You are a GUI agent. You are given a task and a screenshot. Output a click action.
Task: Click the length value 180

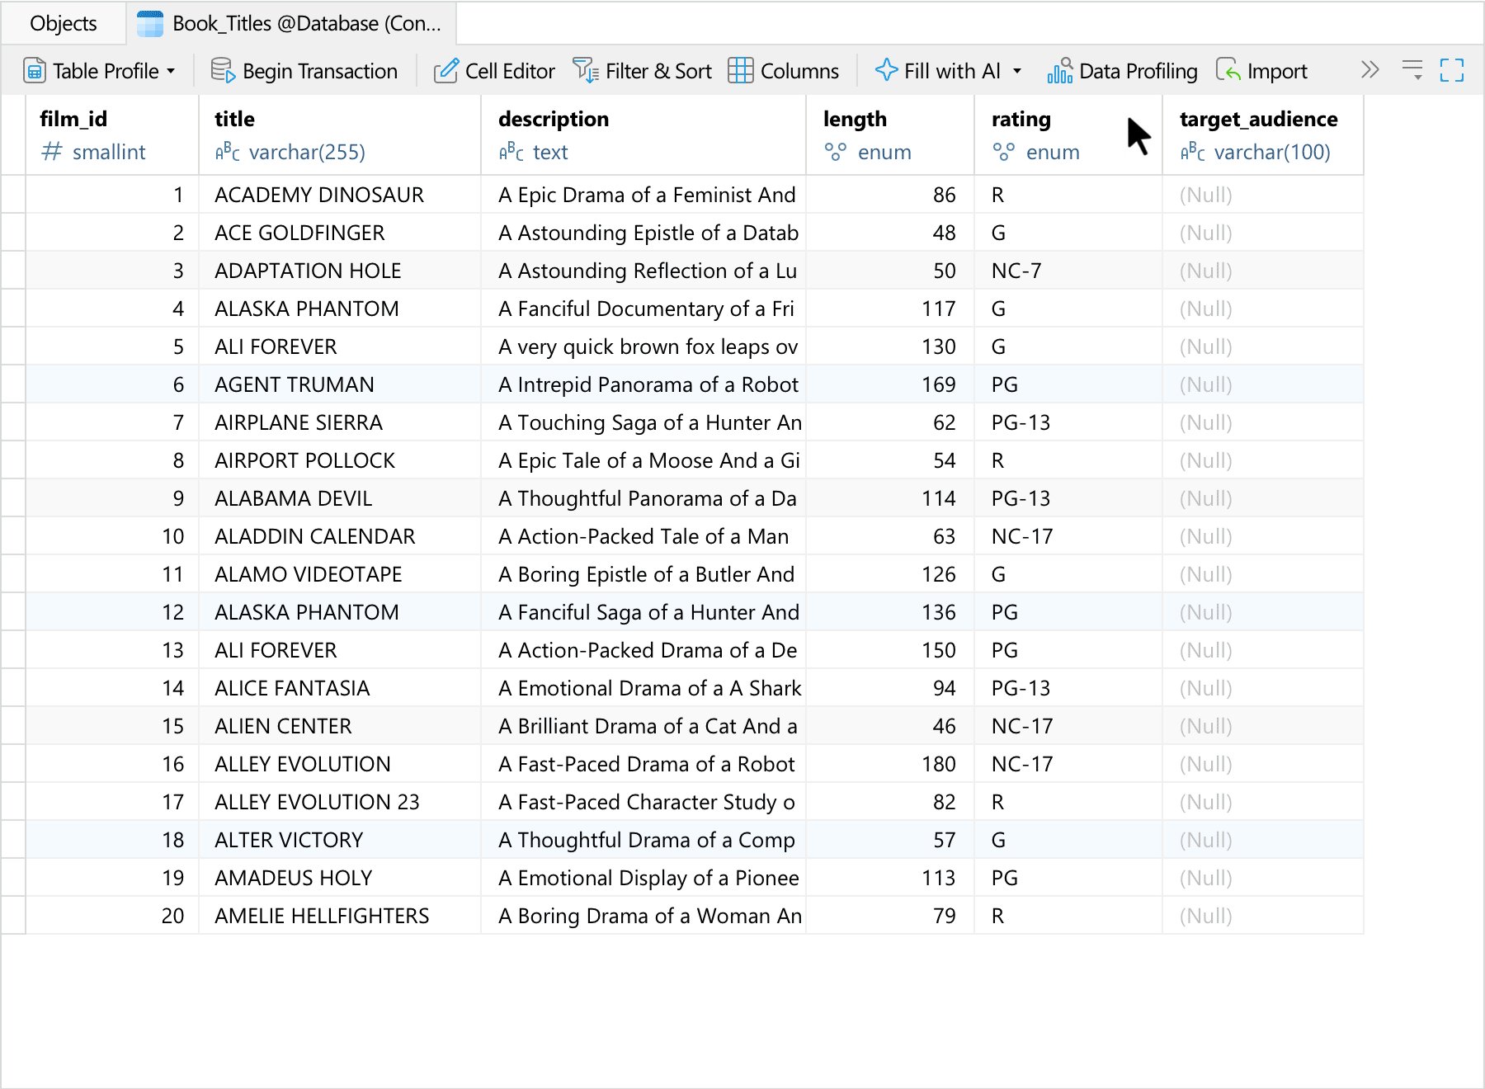click(890, 764)
